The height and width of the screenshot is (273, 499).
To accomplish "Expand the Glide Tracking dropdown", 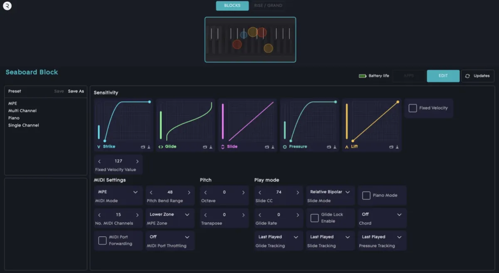I will tap(279, 237).
